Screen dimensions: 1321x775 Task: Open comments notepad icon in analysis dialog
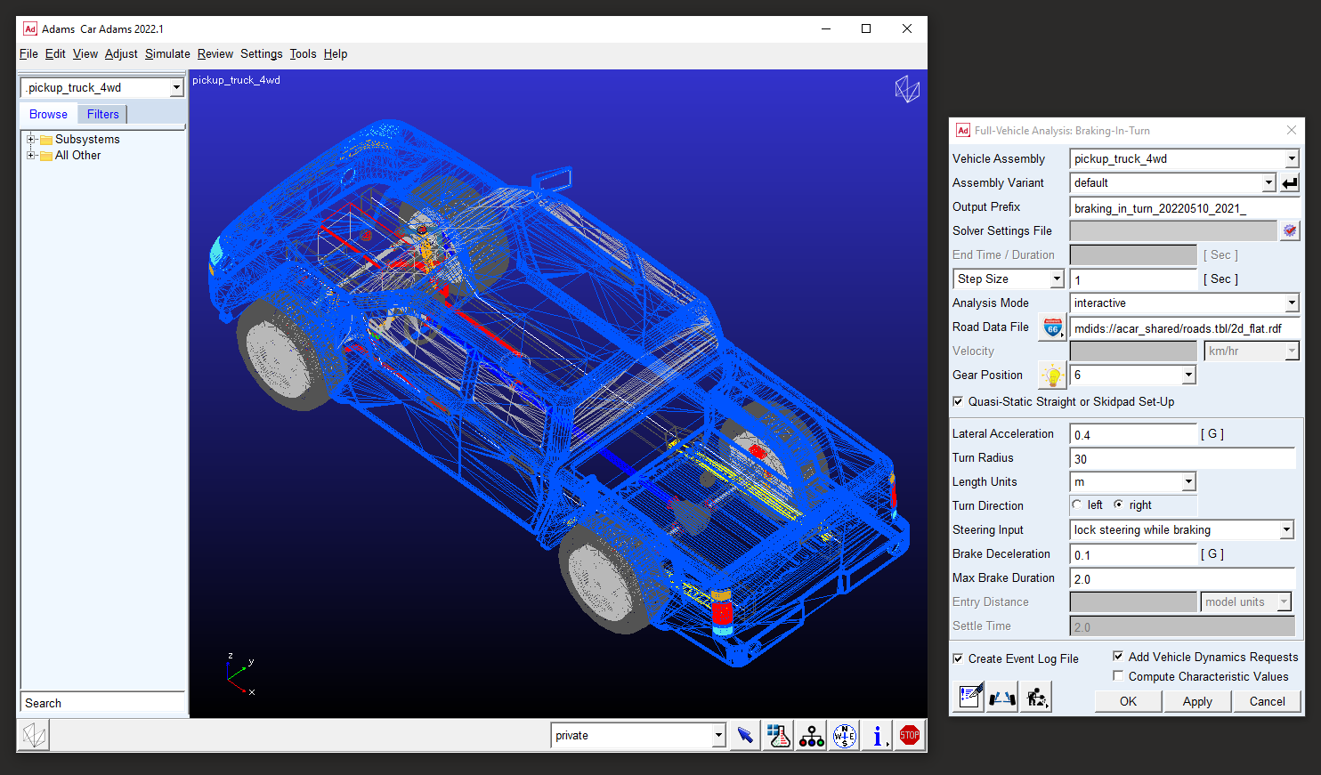[970, 698]
